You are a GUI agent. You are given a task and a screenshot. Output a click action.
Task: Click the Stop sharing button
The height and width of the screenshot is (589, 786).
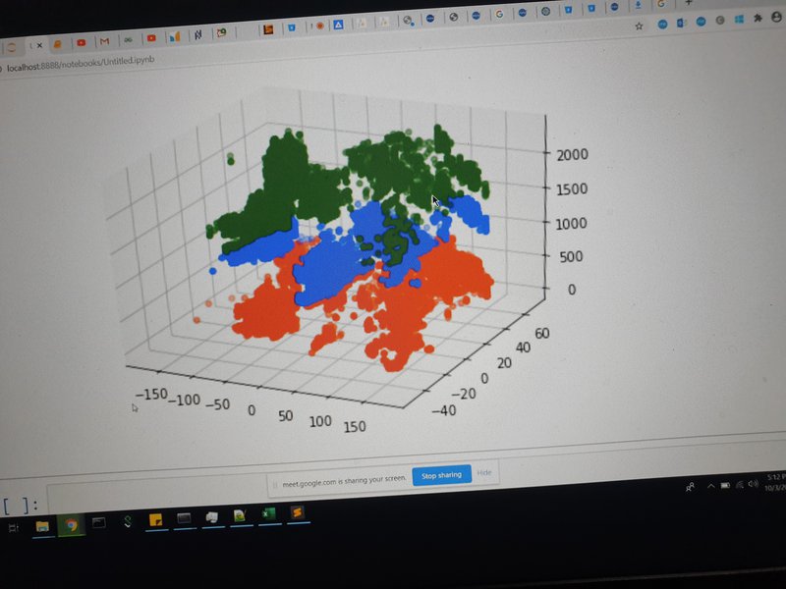click(x=441, y=474)
